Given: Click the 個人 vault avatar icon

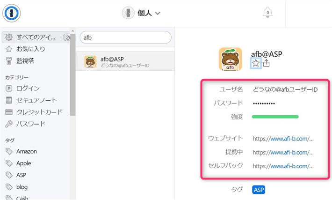Looking at the screenshot, I should point(128,13).
